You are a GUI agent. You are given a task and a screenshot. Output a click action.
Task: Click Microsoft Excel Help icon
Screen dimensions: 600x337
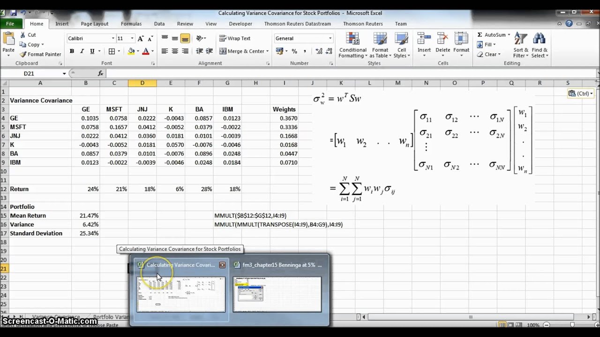pos(570,23)
